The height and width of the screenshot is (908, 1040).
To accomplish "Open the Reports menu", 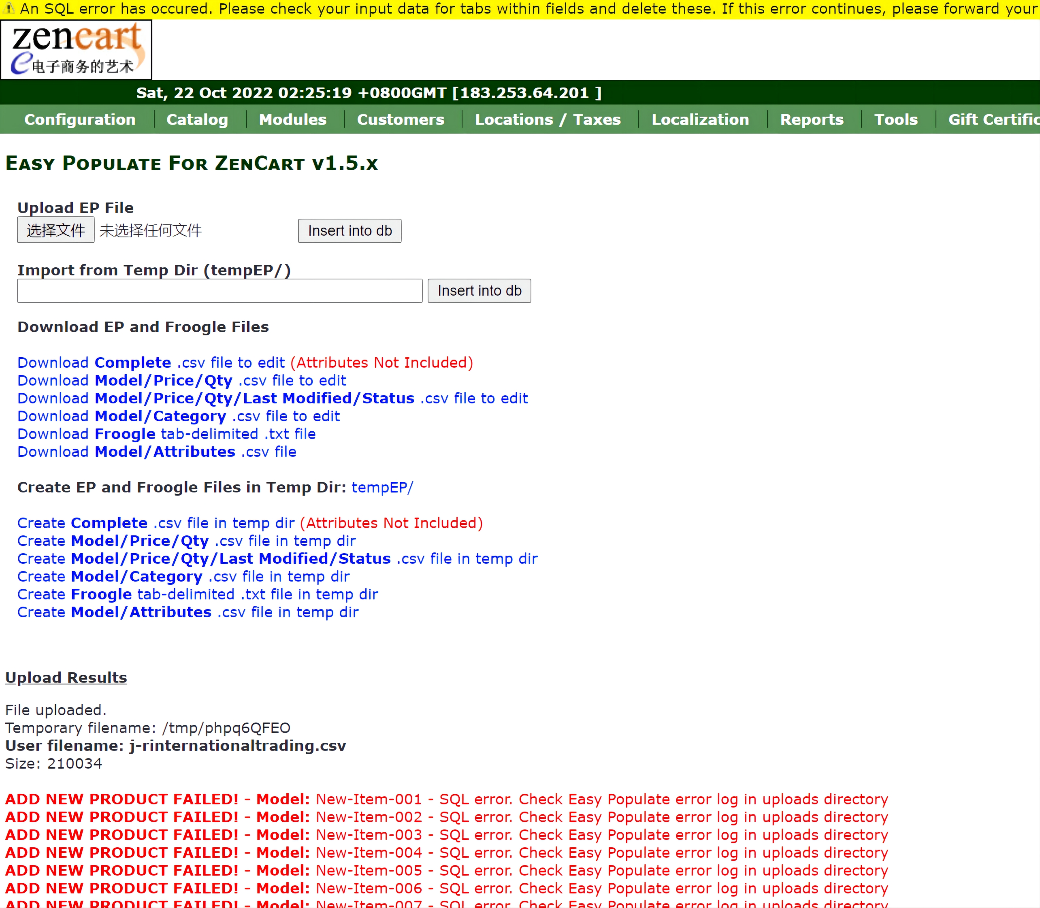I will coord(812,119).
